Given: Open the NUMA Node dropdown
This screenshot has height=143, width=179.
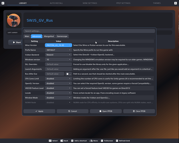Looking at the screenshot, I should (58, 103).
